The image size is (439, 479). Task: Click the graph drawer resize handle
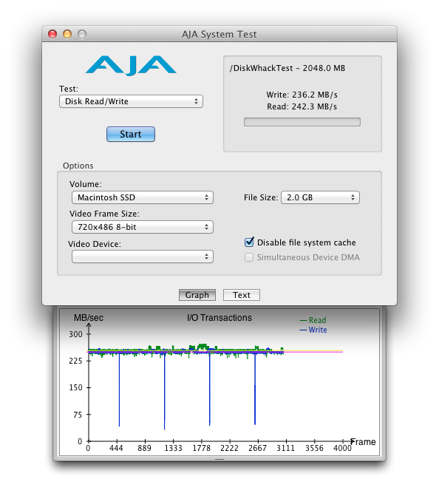point(219,459)
